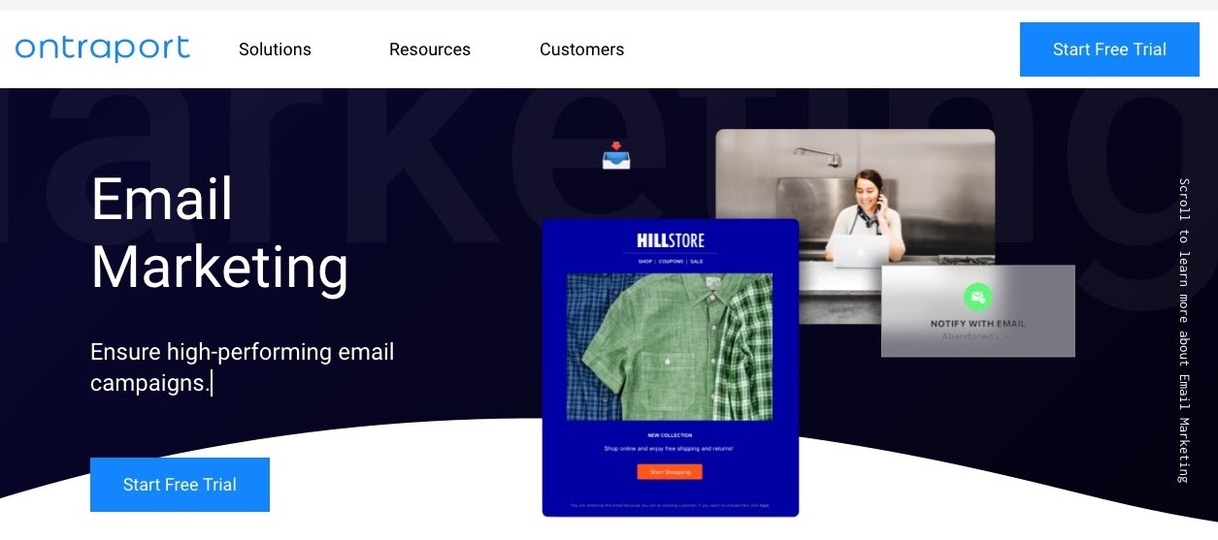1218x540 pixels.
Task: Click the green shirt product image
Action: coord(670,346)
